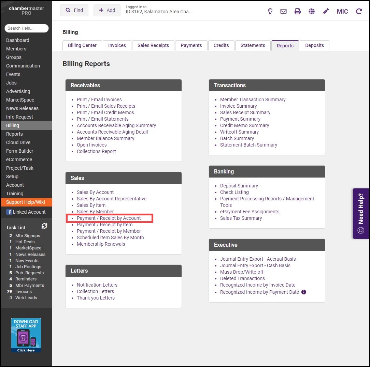The image size is (370, 367).
Task: Open the Need Help side panel
Action: (x=361, y=214)
